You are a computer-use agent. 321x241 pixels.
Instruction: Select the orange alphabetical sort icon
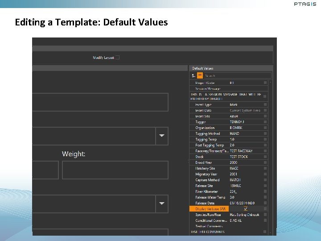(x=200, y=75)
